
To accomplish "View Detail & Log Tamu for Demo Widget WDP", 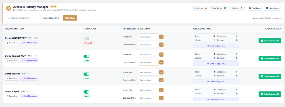I will pos(216,64).
